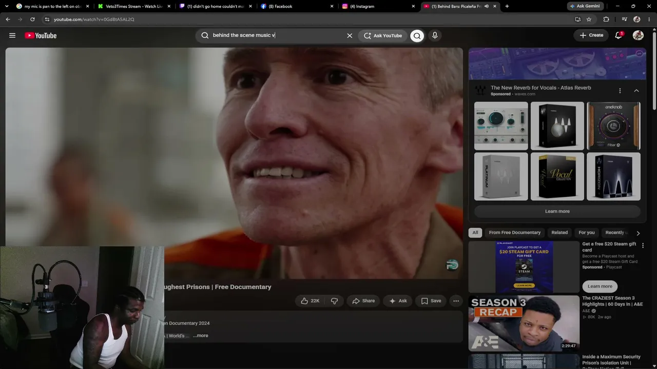Open the Chrome profile avatar
Image resolution: width=657 pixels, height=369 pixels.
(637, 19)
